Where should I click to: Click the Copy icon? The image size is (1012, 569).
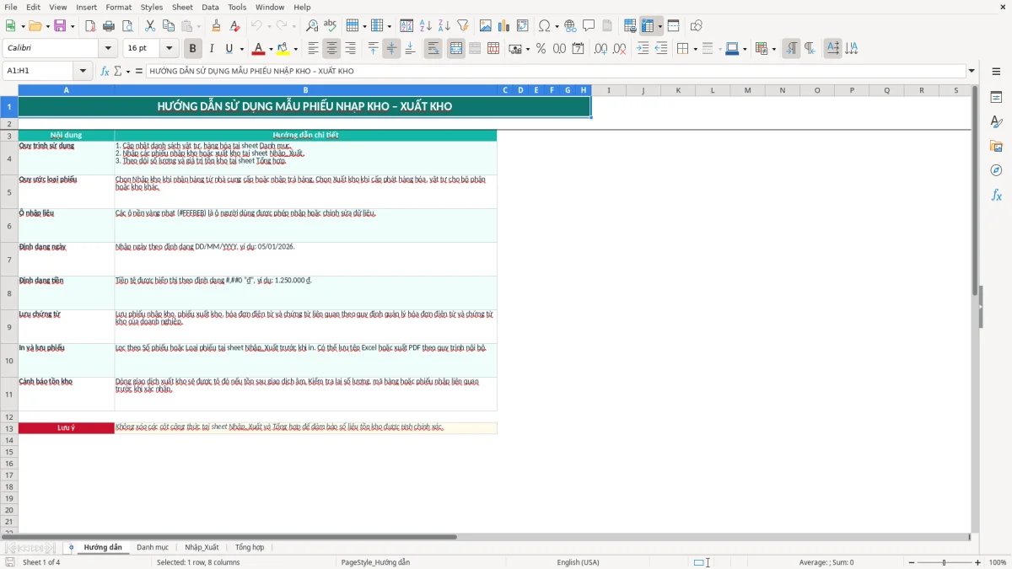(169, 26)
